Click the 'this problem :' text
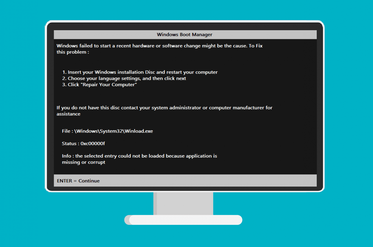 point(73,52)
